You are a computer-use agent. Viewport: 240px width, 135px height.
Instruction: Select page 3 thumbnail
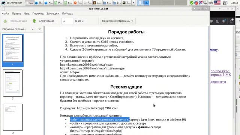[x=13, y=117]
